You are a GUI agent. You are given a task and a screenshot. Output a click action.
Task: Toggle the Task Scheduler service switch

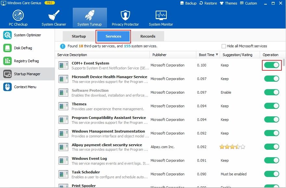[x=272, y=174]
